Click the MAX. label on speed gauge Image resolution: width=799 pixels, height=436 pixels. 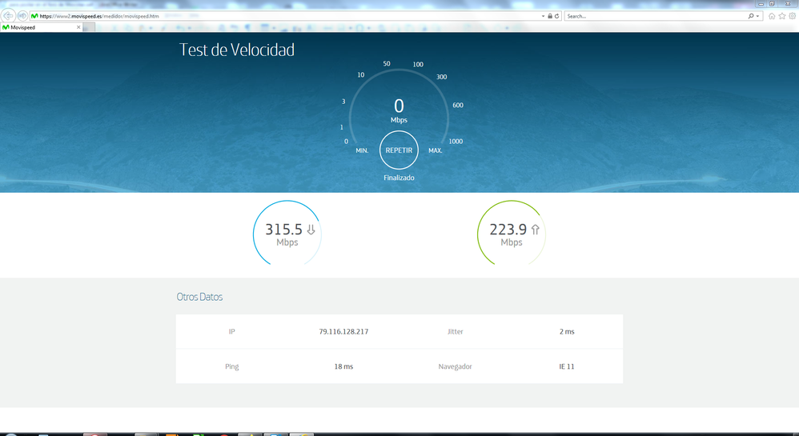pos(436,150)
